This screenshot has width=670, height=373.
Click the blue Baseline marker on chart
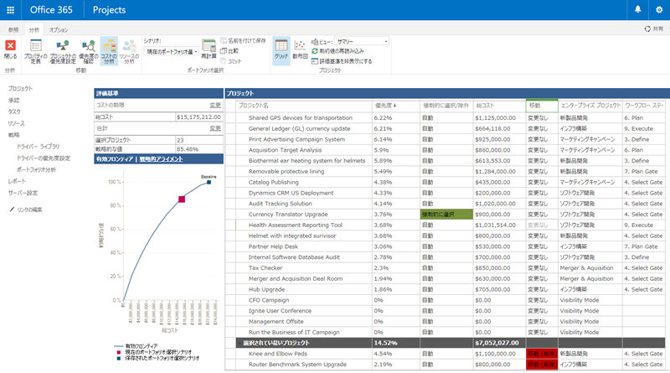click(x=209, y=182)
